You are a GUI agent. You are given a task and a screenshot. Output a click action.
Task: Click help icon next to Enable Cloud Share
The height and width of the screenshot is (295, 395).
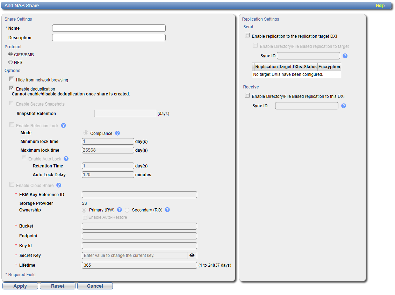click(59, 185)
